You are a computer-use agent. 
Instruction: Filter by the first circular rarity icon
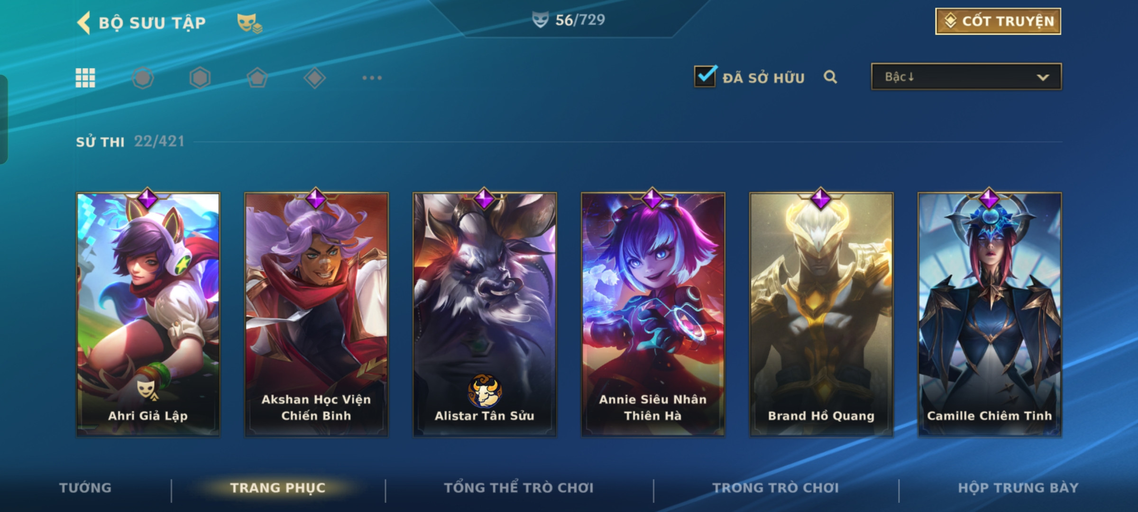coord(143,78)
